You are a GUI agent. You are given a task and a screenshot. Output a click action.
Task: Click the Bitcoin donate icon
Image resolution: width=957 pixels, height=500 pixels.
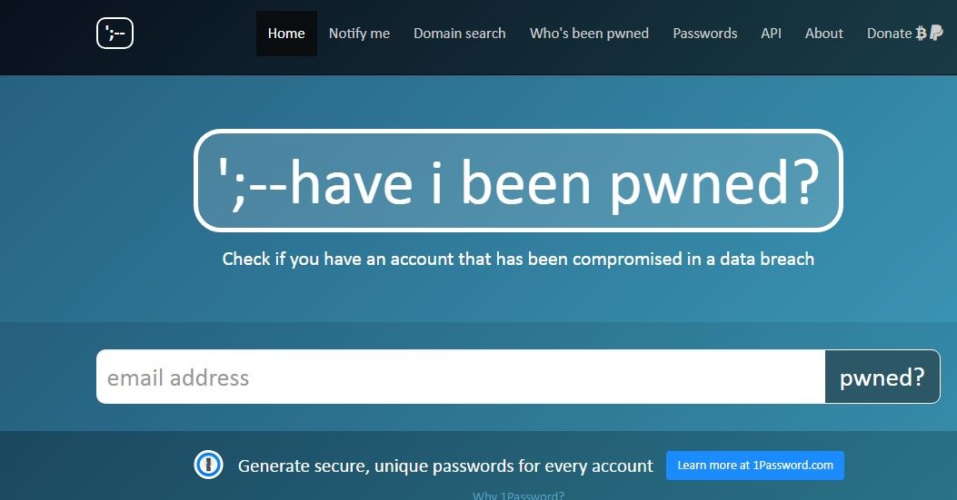click(921, 34)
